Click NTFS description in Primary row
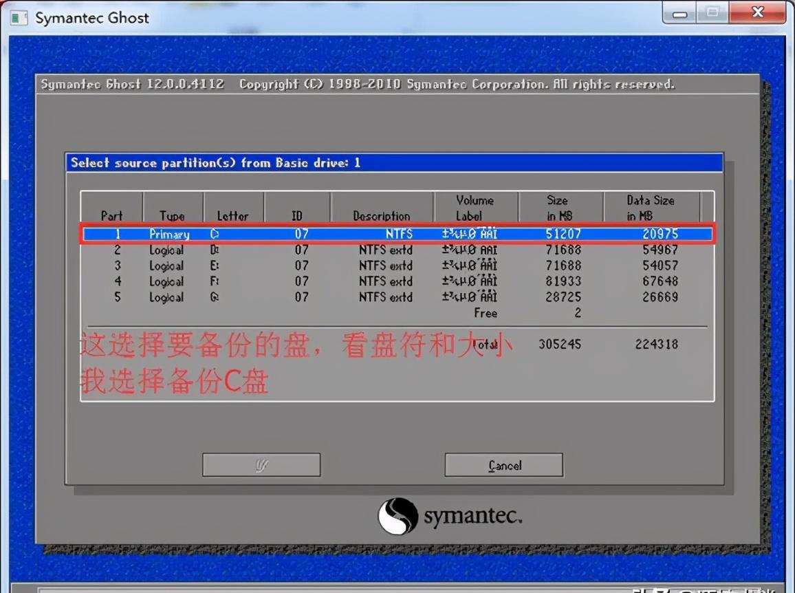This screenshot has width=795, height=593. 399,234
